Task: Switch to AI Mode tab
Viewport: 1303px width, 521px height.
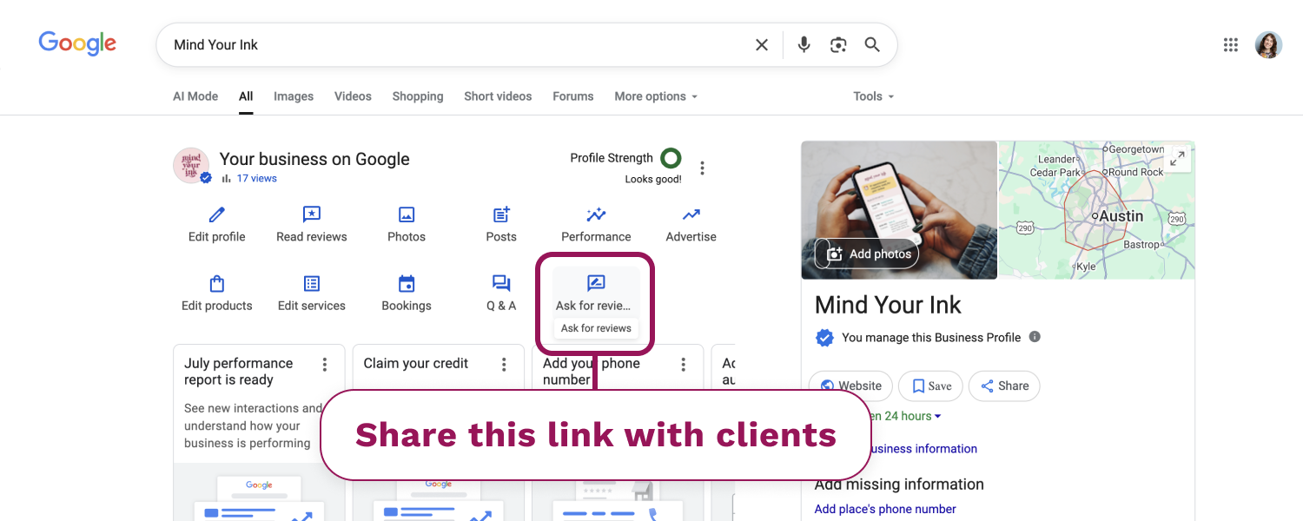Action: pos(195,96)
